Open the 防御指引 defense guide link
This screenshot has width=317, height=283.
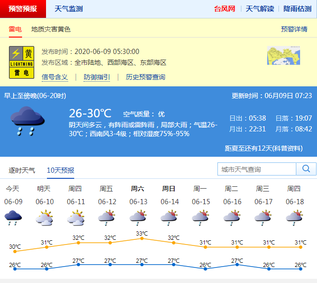[97, 77]
